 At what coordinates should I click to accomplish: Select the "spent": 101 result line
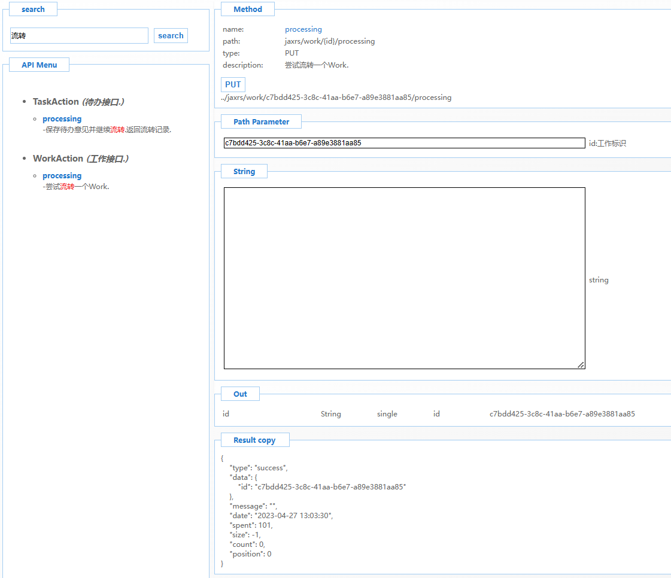251,525
